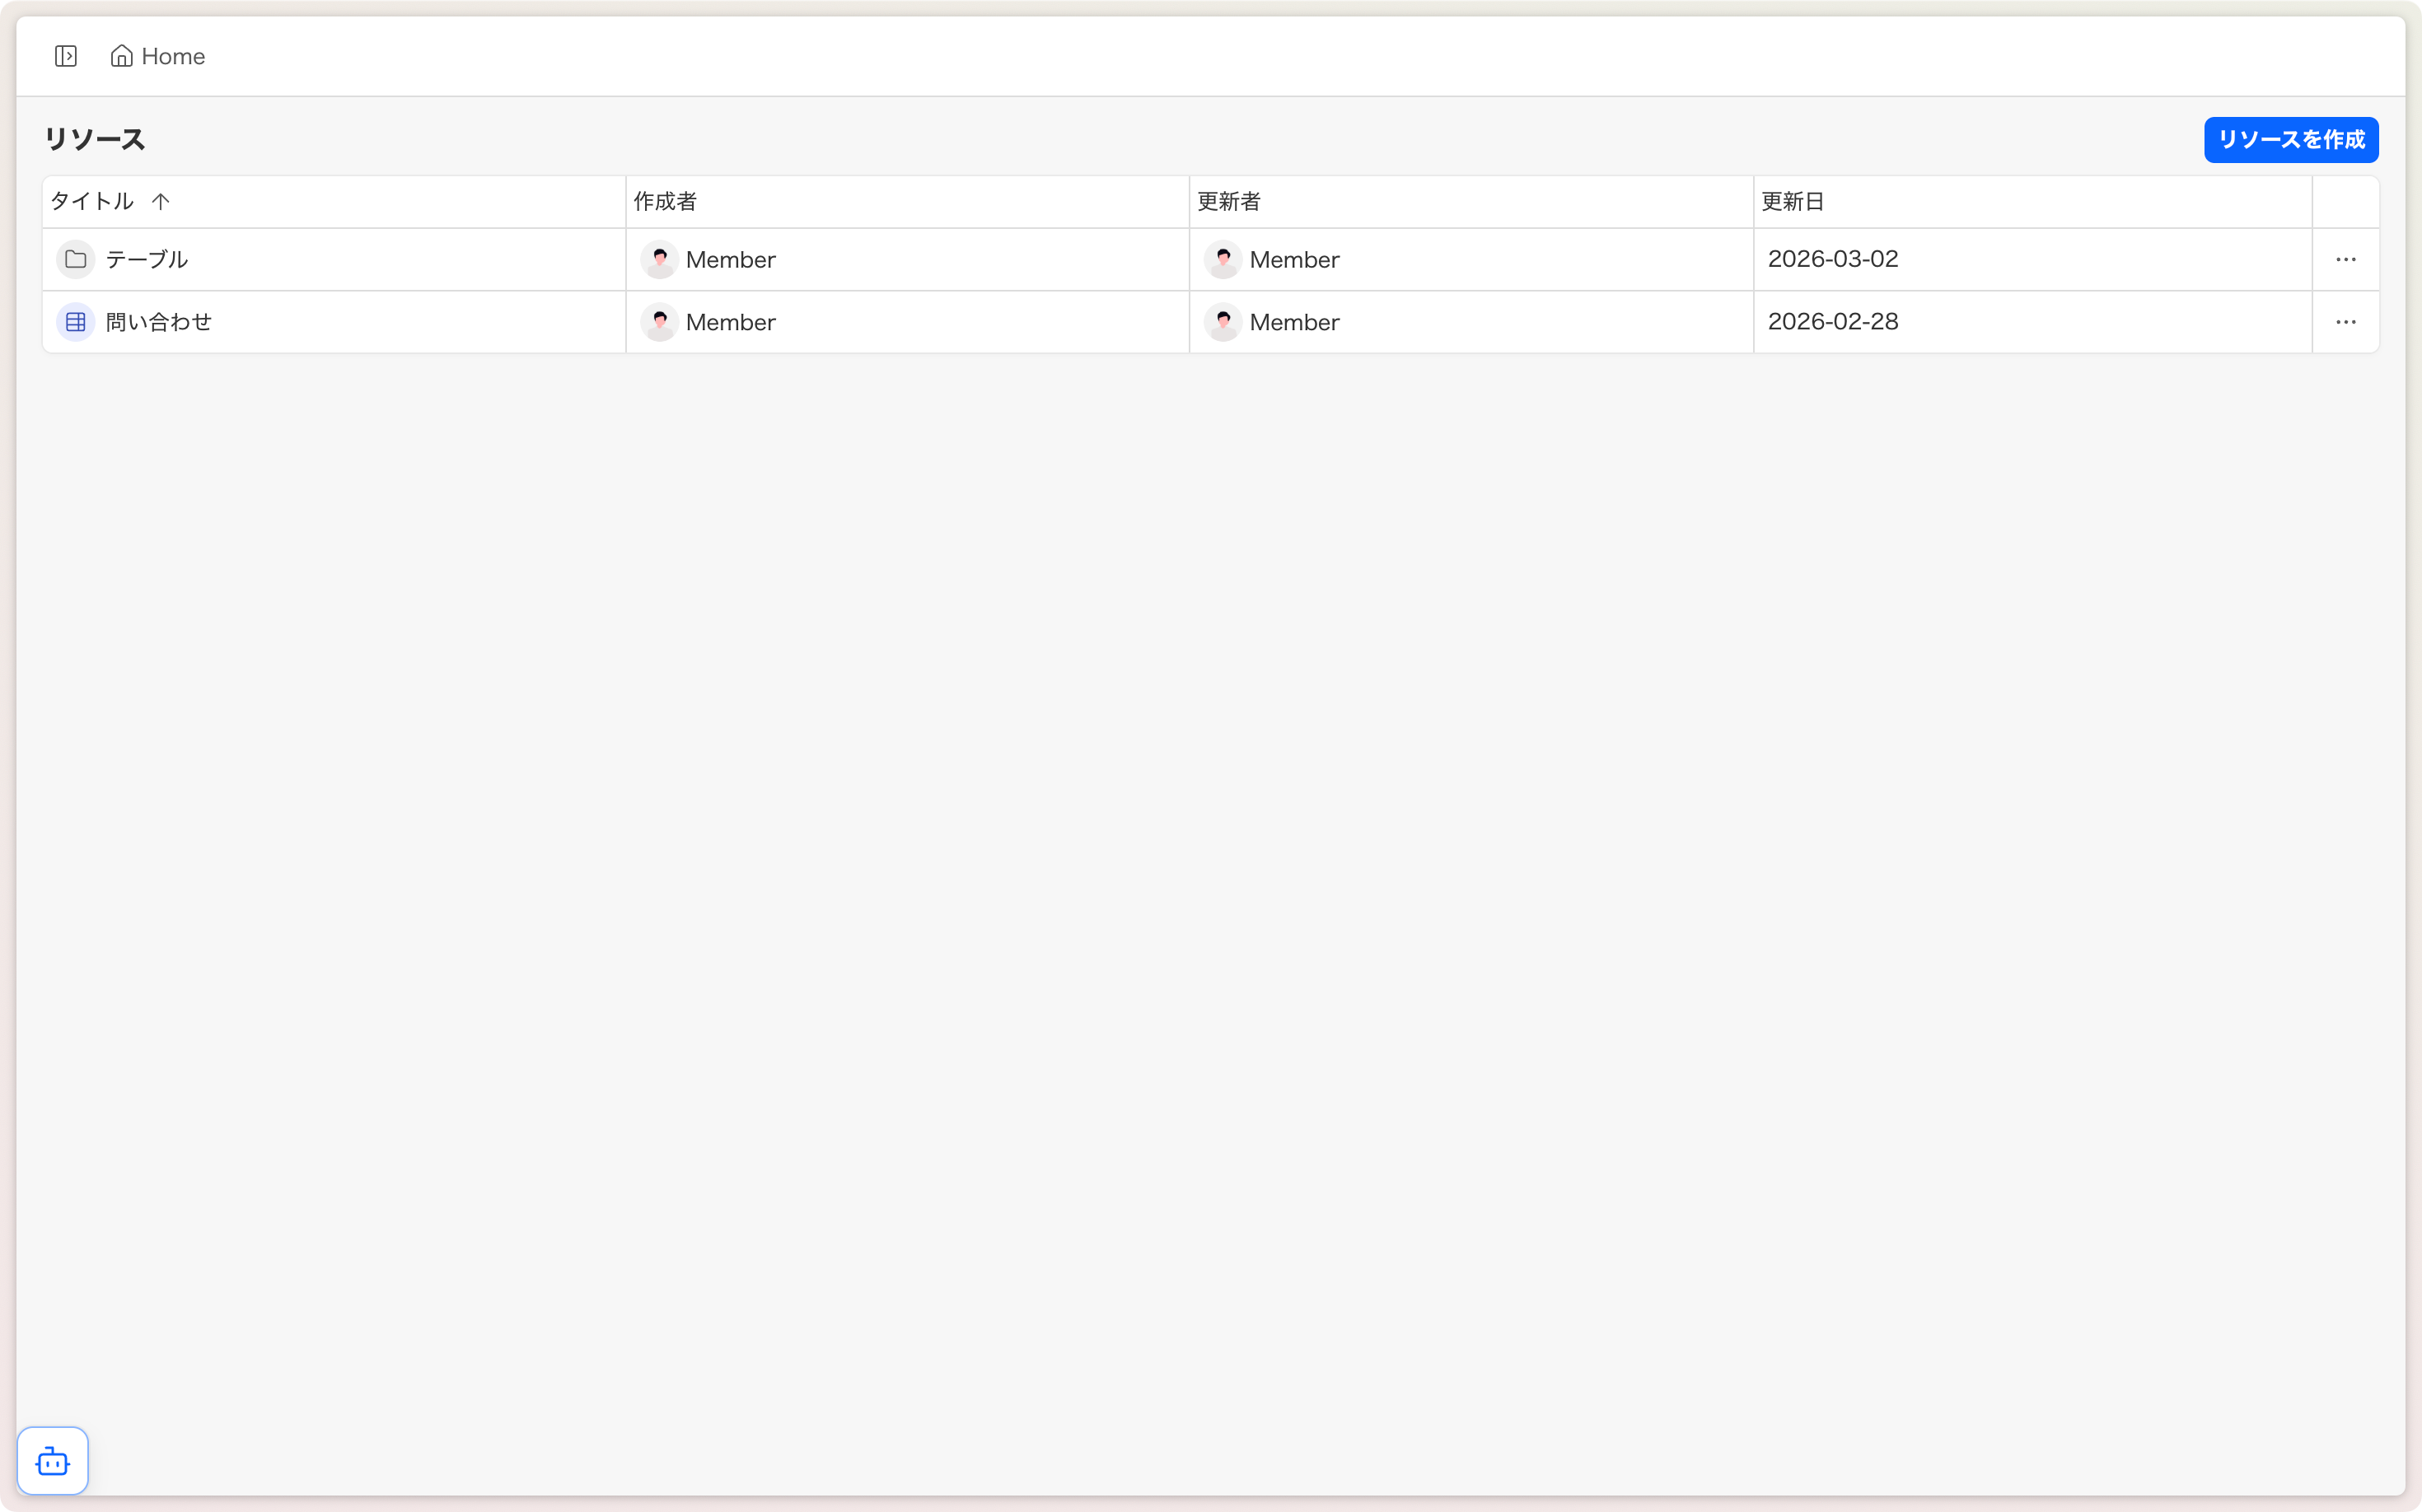Toggle the sidebar panel icon
Viewport: 2422px width, 1512px height.
[x=66, y=56]
